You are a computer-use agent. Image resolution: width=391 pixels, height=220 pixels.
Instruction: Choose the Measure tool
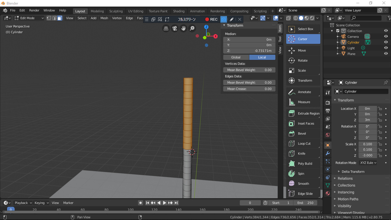click(x=303, y=102)
